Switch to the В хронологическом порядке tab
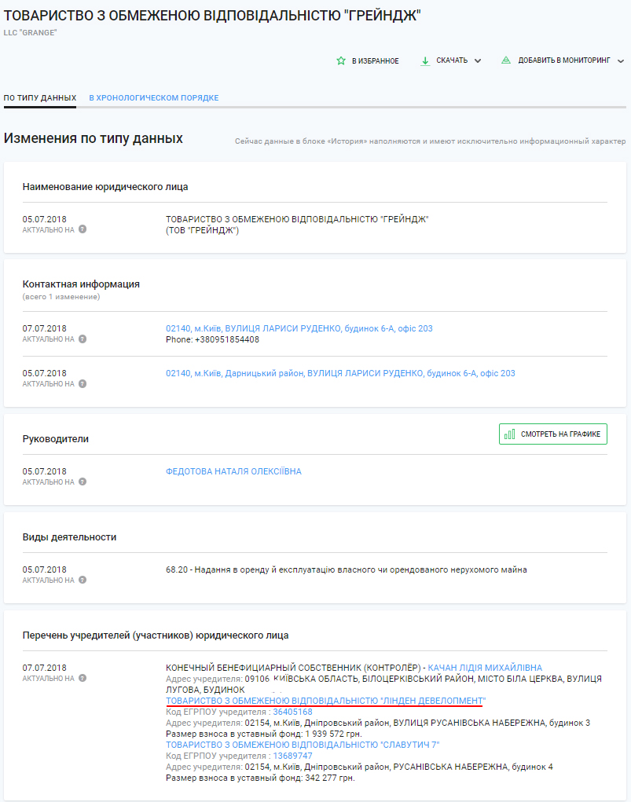 click(153, 98)
